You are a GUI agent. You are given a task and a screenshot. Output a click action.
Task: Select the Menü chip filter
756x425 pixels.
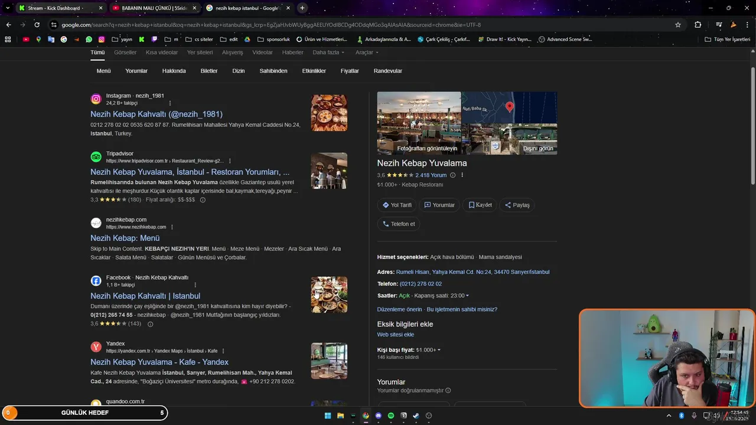[x=104, y=71]
